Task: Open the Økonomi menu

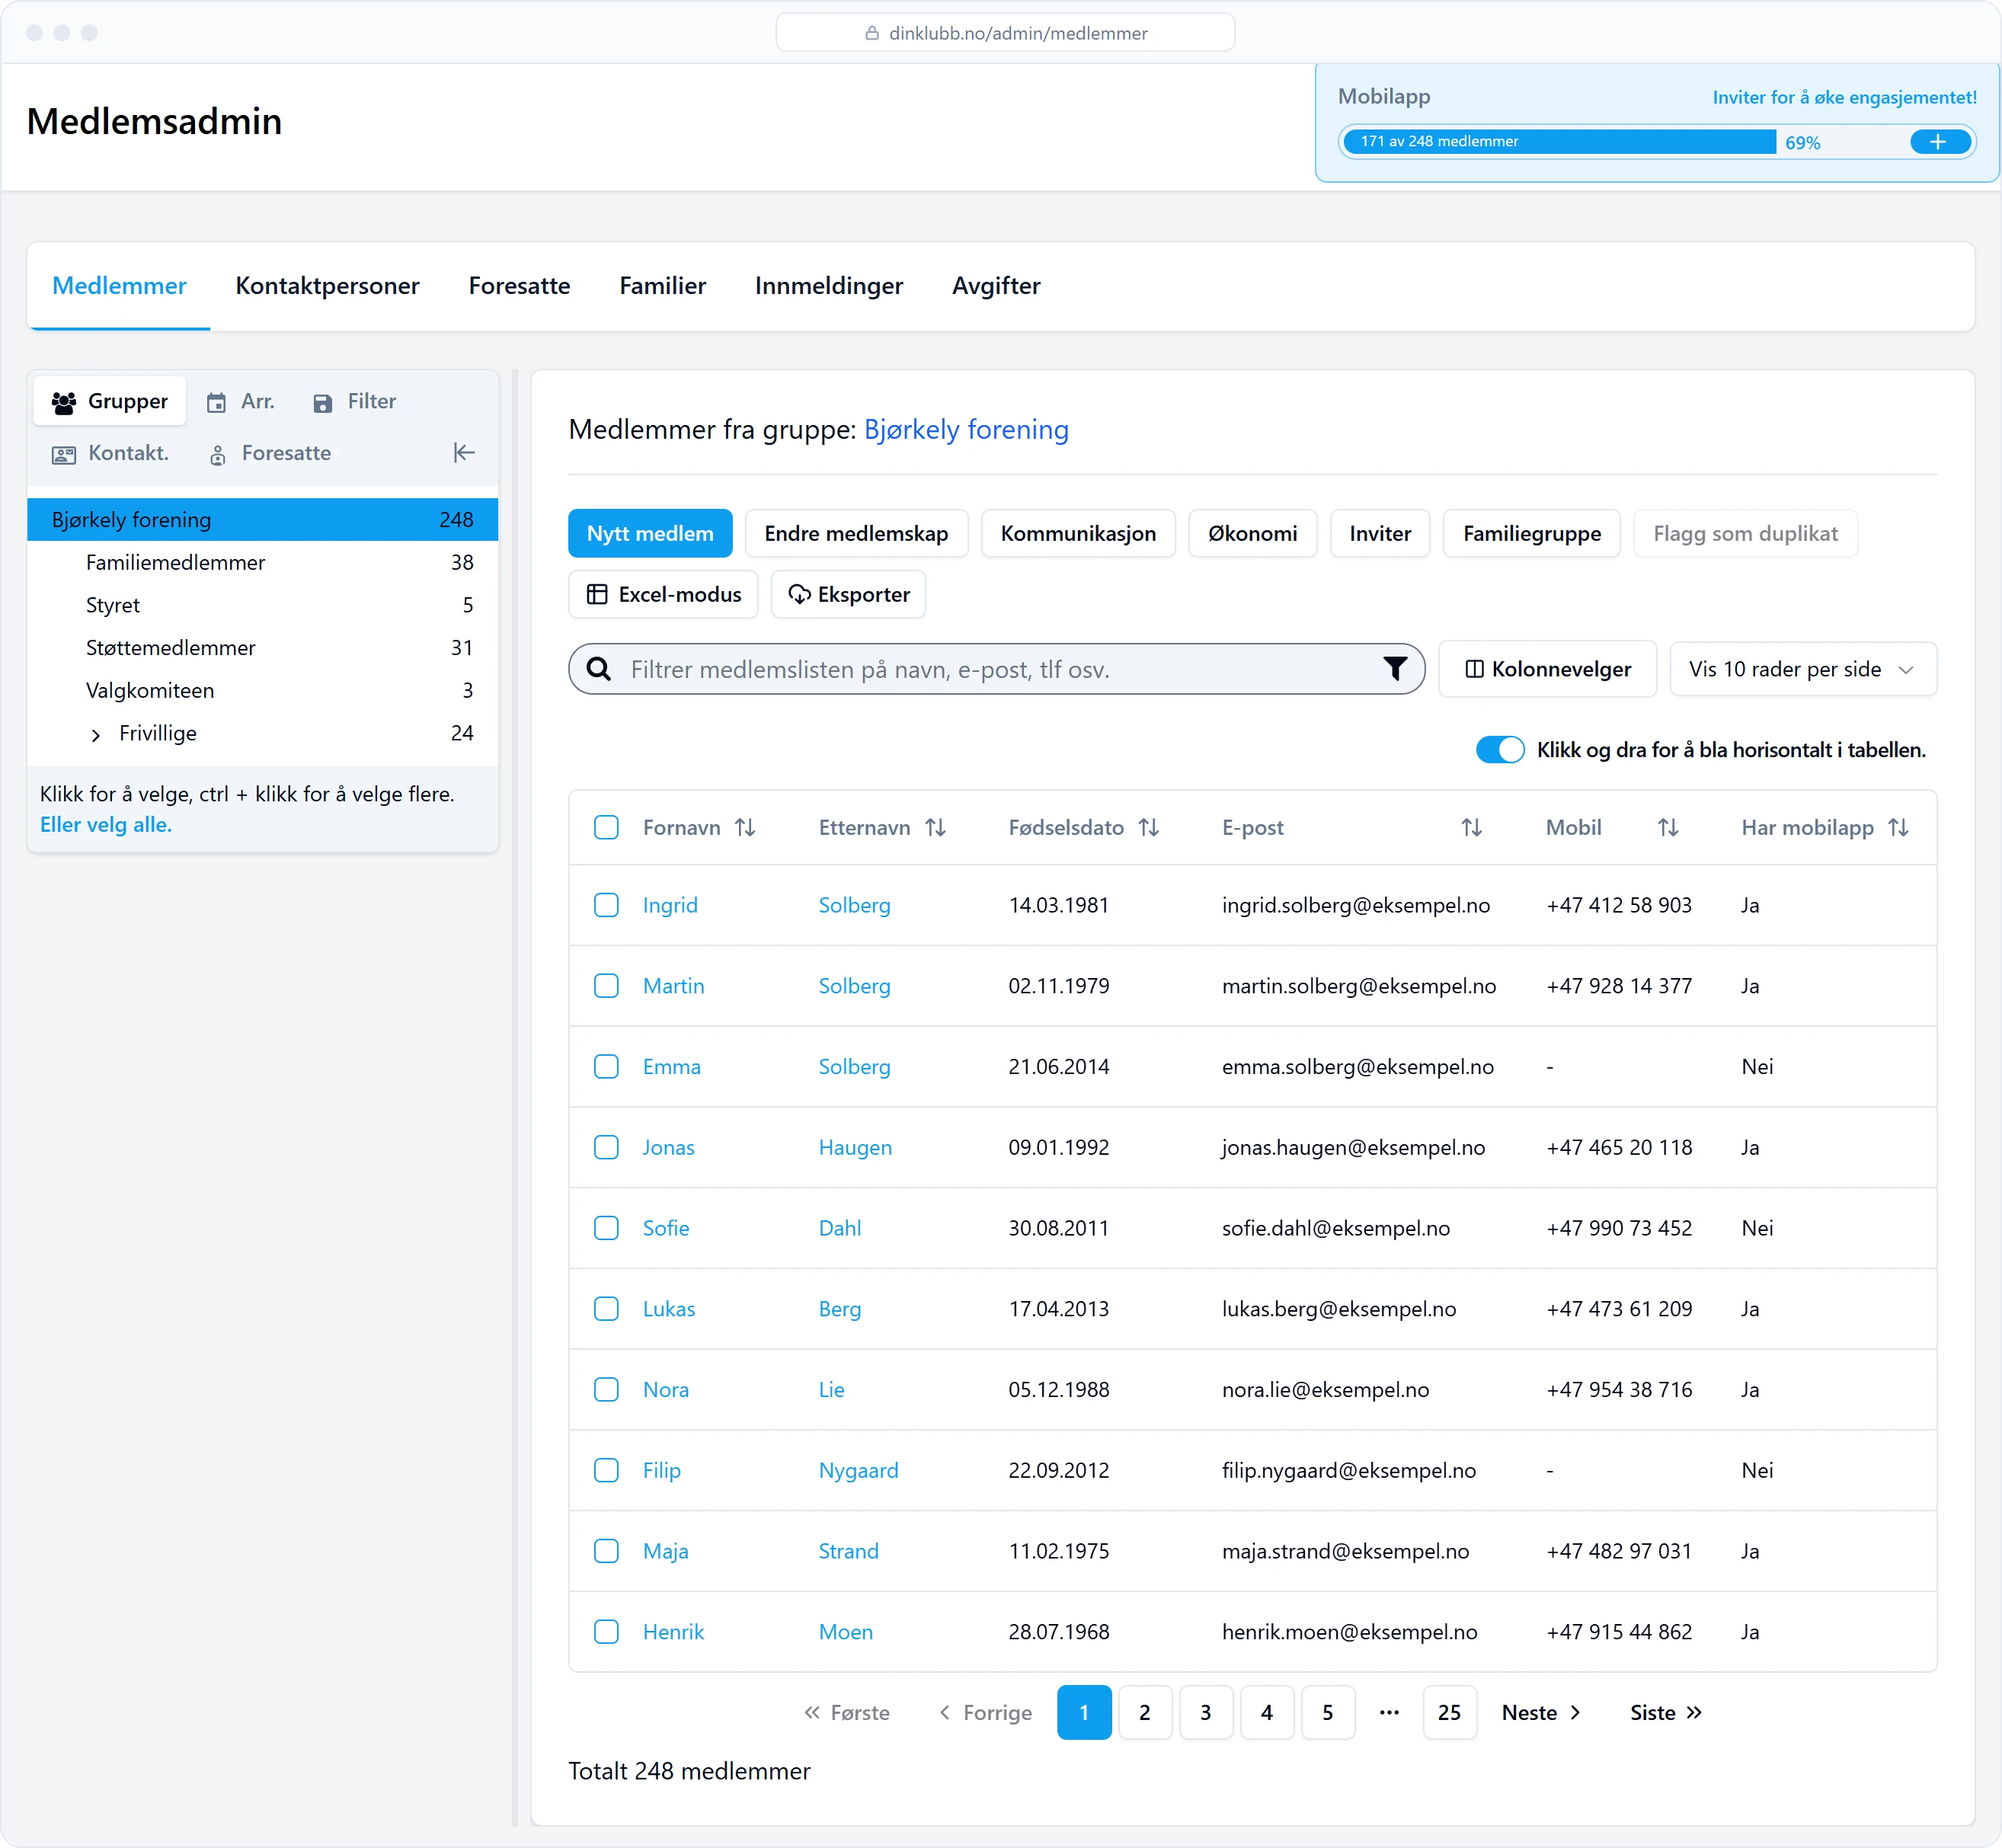Action: 1252,534
